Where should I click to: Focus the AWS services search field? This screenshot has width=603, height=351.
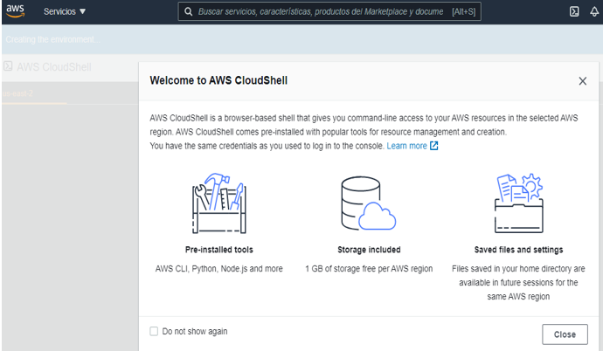[x=329, y=11]
